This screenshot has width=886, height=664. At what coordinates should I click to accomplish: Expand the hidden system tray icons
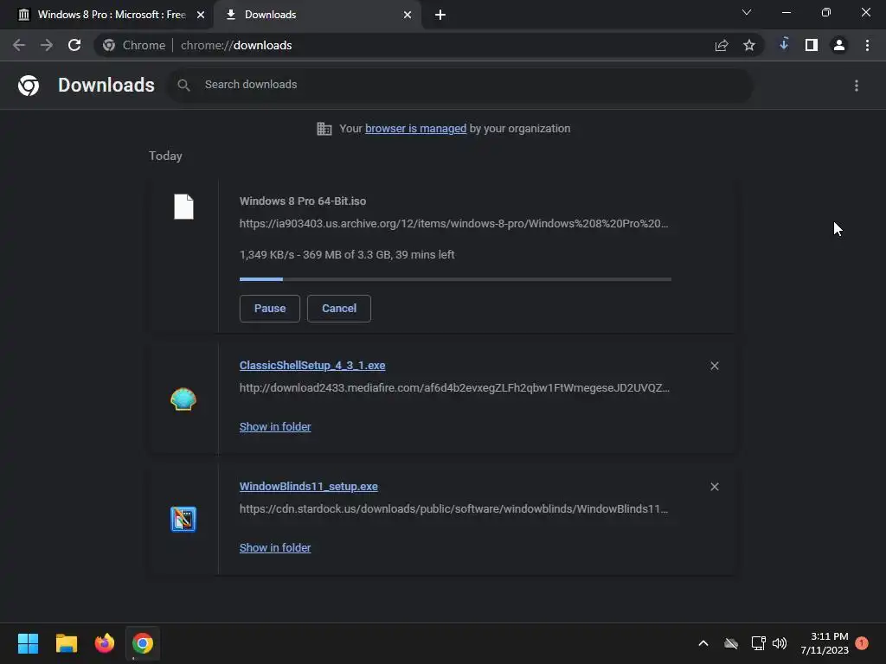703,643
